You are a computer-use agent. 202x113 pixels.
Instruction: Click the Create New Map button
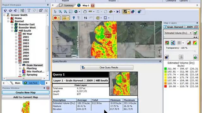coord(26,93)
